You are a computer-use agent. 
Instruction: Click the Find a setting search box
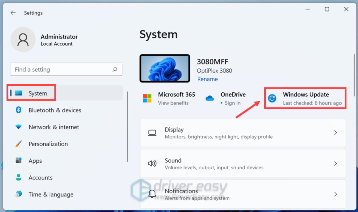61,70
